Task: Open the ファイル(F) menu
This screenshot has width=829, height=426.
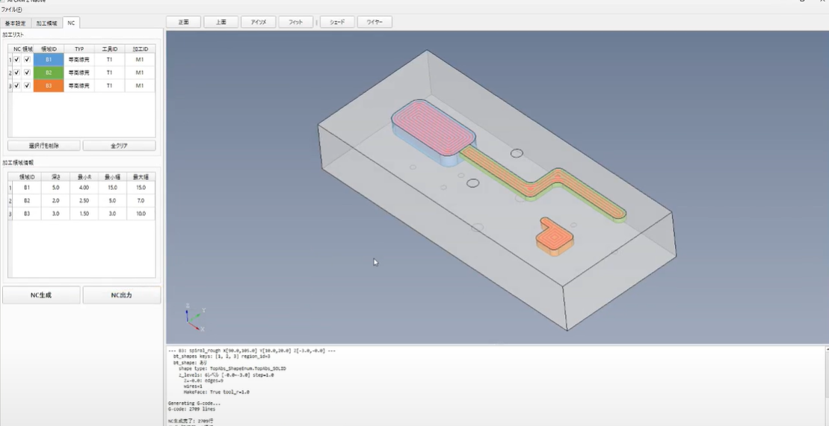Action: (x=12, y=10)
